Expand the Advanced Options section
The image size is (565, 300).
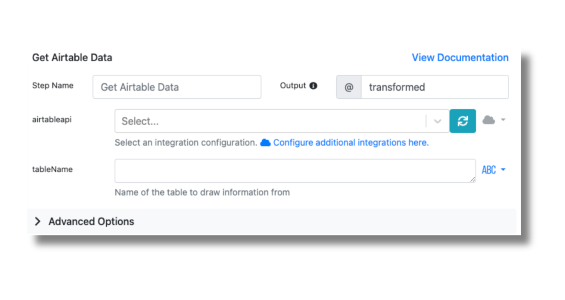click(x=91, y=221)
